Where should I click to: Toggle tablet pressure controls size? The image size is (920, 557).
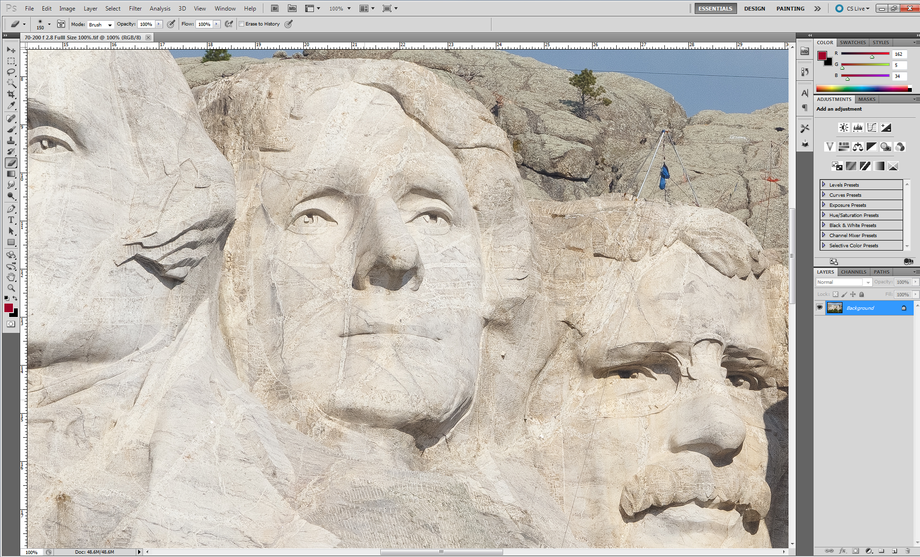click(x=289, y=24)
